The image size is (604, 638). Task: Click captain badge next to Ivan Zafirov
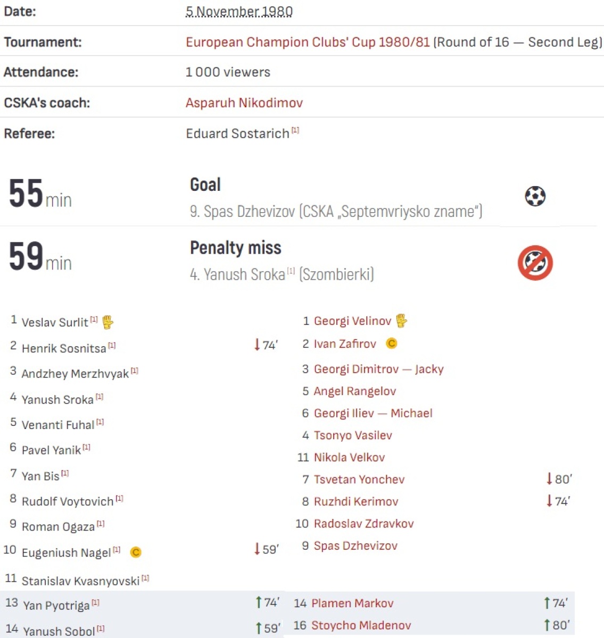392,343
